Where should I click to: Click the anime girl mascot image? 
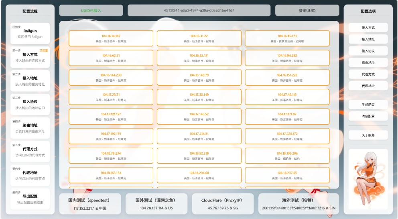point(368,178)
